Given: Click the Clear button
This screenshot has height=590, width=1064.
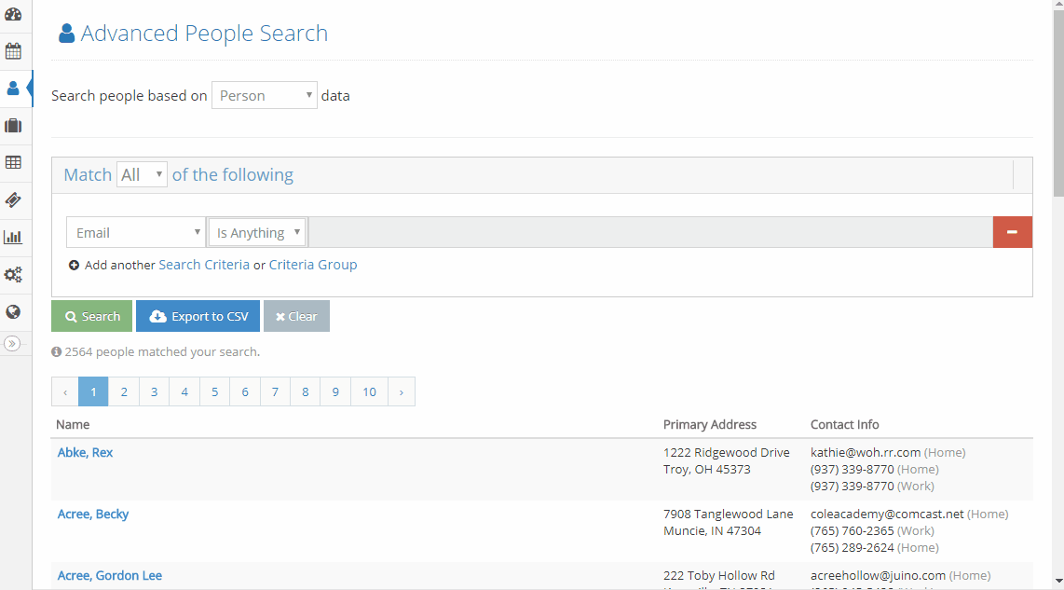Looking at the screenshot, I should [x=296, y=316].
